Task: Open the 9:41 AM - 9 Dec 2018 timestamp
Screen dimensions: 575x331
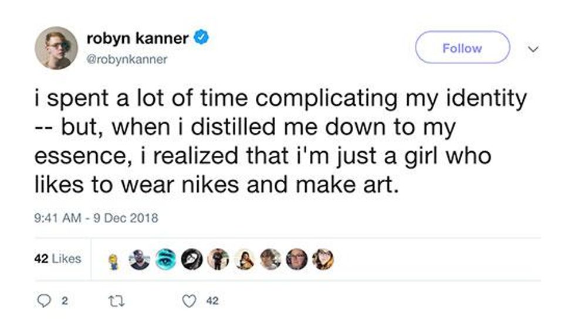Action: click(x=96, y=218)
